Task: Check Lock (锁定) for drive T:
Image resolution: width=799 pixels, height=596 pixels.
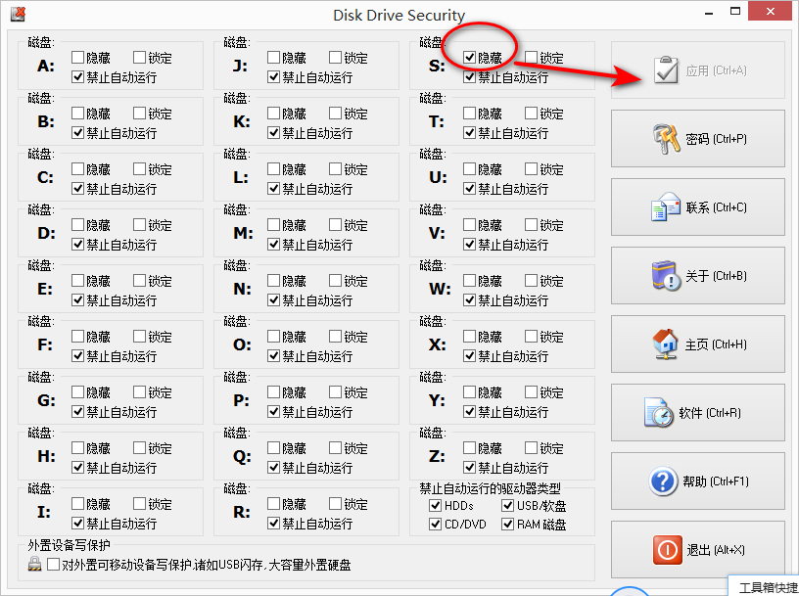Action: coord(531,114)
